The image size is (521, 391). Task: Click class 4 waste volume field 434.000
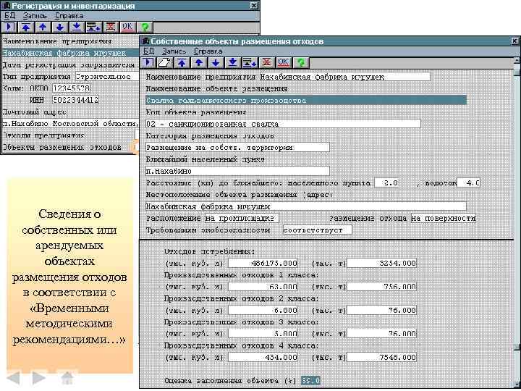point(263,358)
